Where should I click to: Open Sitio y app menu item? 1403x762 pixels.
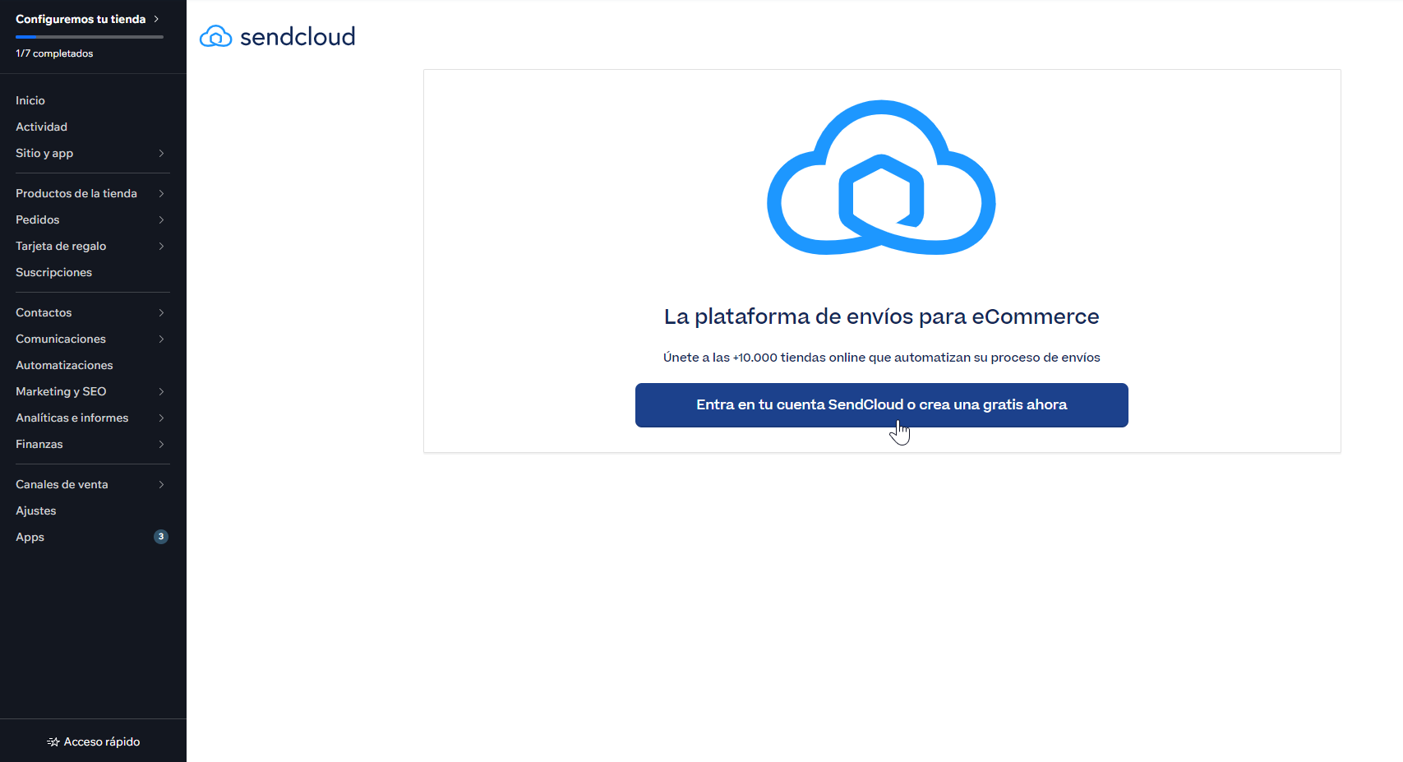(44, 153)
